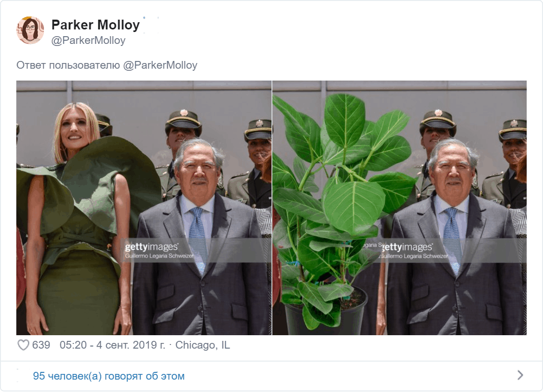This screenshot has height=392, width=543.
Task: Open '95 человек(а) говорят об этом' link
Action: [109, 376]
